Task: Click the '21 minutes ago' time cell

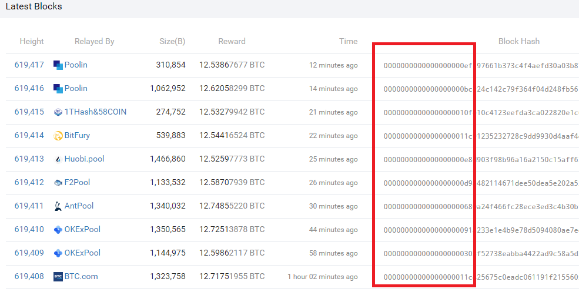Action: click(x=333, y=112)
